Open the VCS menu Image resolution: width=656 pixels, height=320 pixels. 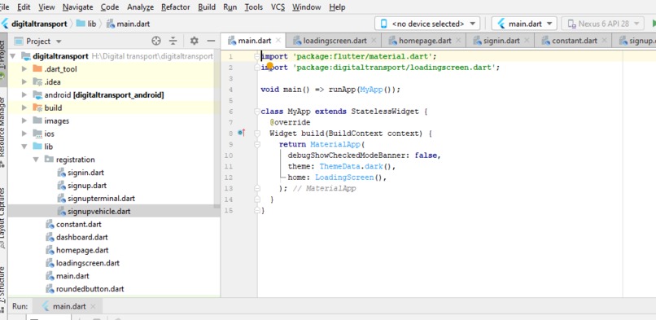click(x=278, y=7)
